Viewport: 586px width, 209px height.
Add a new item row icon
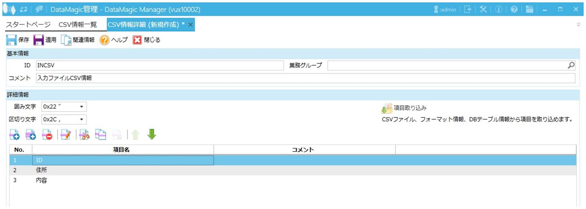[14, 134]
